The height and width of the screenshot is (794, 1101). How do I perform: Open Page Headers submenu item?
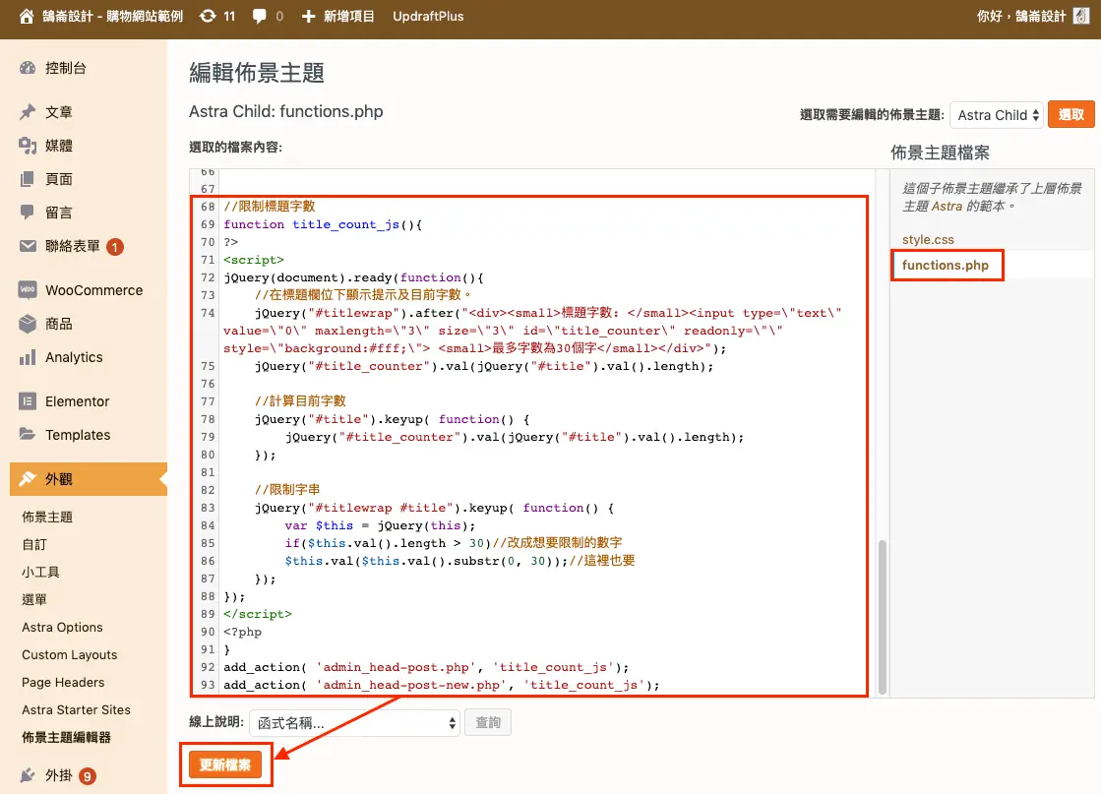[x=63, y=683]
